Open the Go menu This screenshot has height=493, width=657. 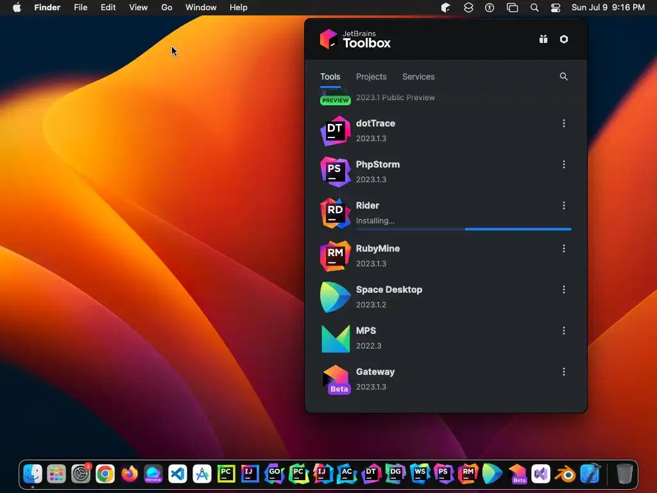[167, 8]
